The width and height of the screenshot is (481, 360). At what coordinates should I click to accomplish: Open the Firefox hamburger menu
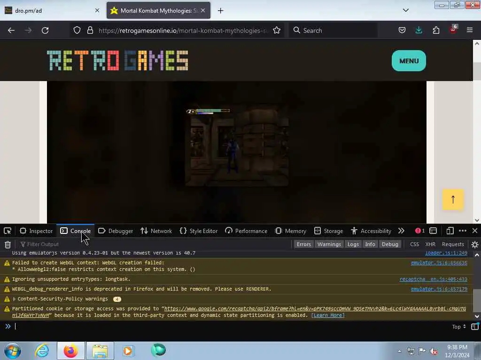point(470,30)
